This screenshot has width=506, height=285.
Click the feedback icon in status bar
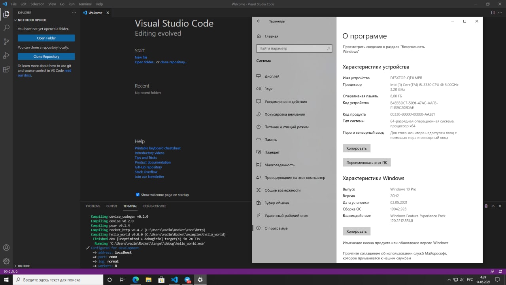[x=492, y=272]
